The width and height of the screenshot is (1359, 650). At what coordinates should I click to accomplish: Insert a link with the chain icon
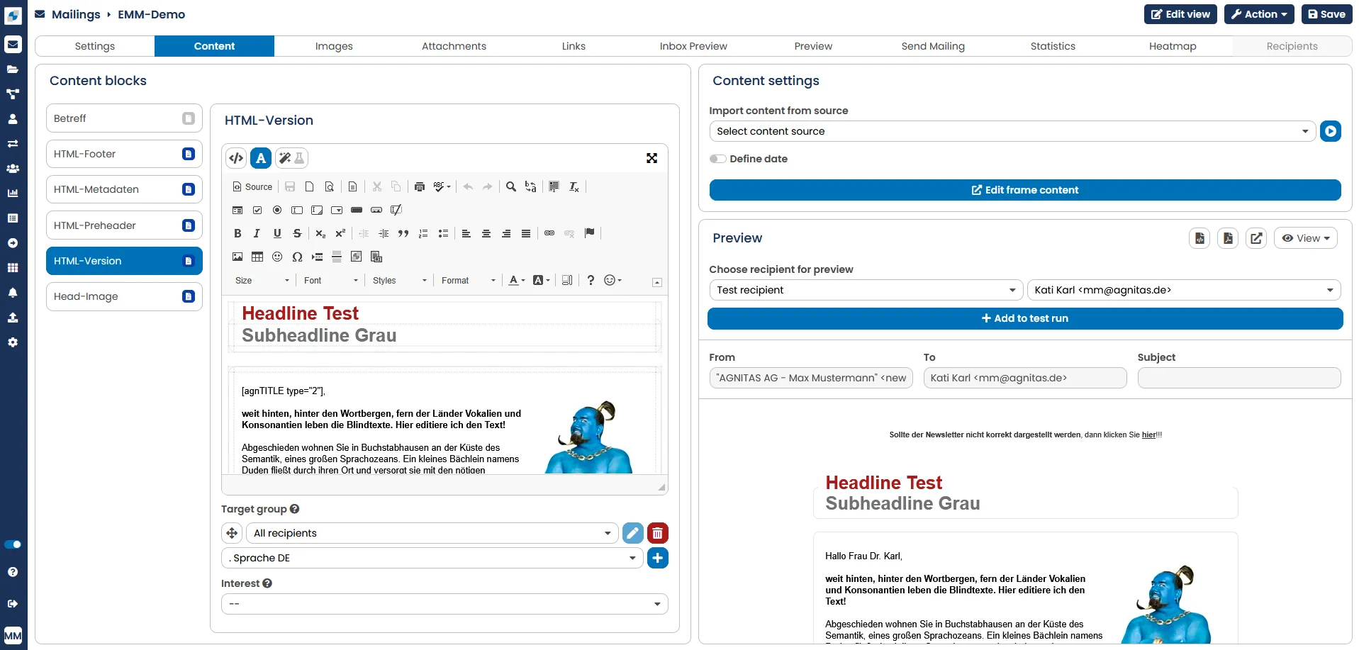pos(549,233)
